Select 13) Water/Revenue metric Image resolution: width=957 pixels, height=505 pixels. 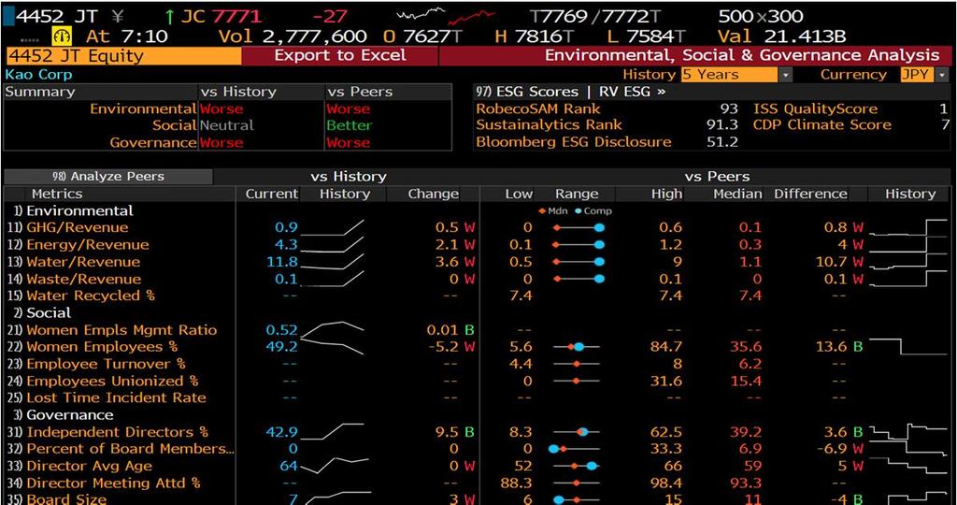point(74,262)
